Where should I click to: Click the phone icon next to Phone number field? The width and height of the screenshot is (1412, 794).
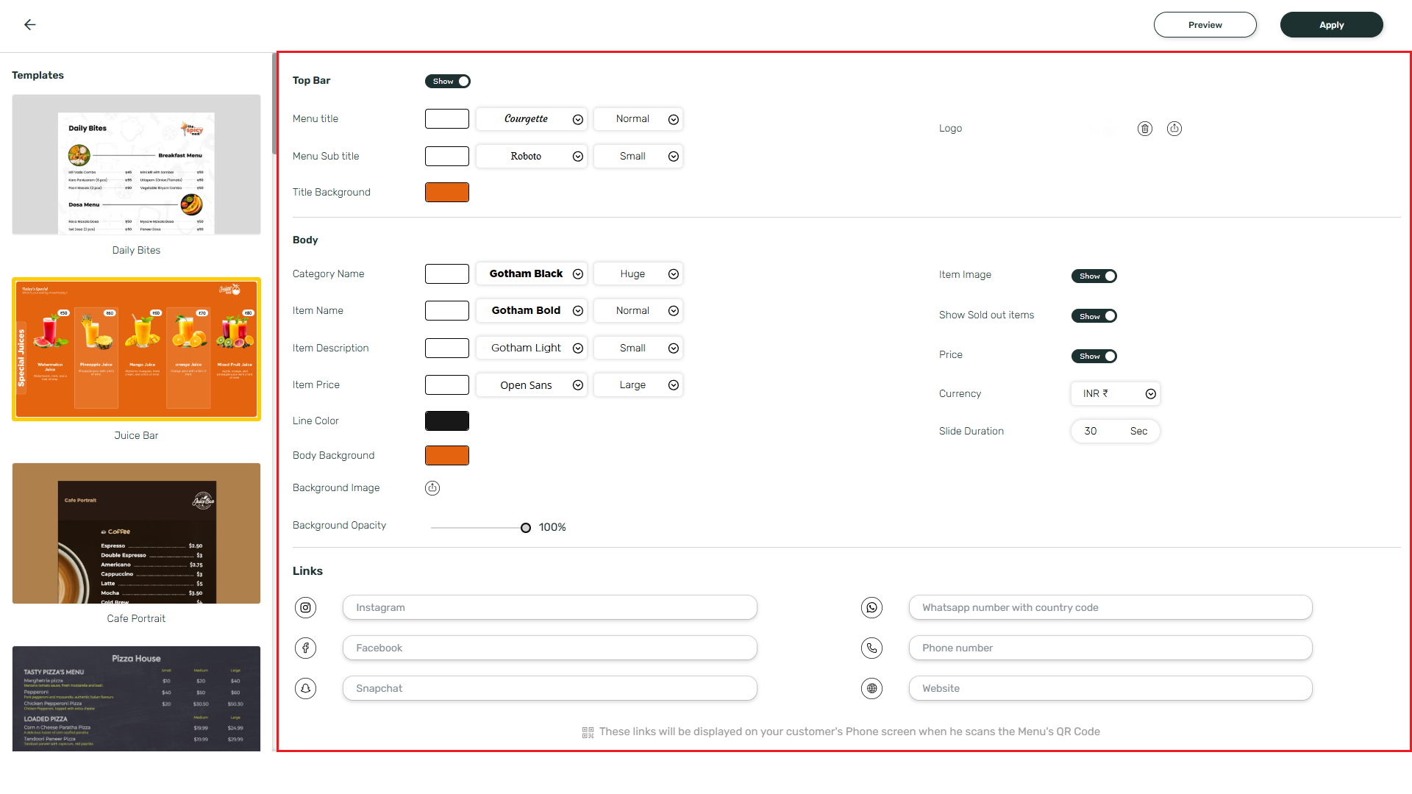(871, 648)
